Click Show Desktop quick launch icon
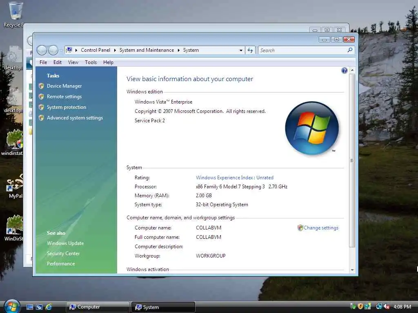This screenshot has height=313, width=418. coord(30,307)
